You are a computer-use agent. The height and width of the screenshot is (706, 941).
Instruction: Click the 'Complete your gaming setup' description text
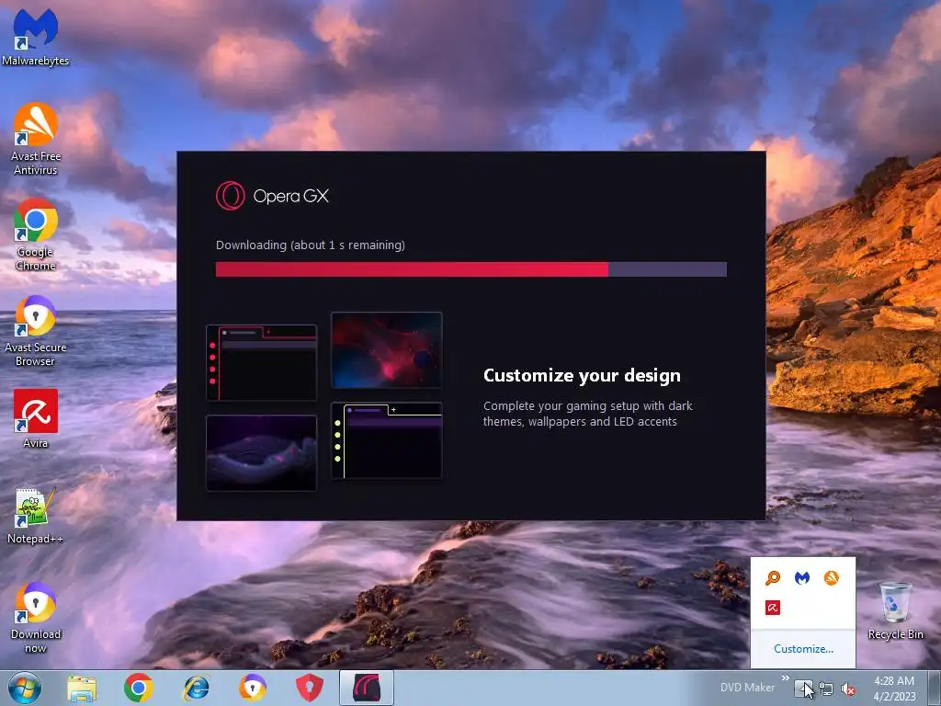(587, 414)
